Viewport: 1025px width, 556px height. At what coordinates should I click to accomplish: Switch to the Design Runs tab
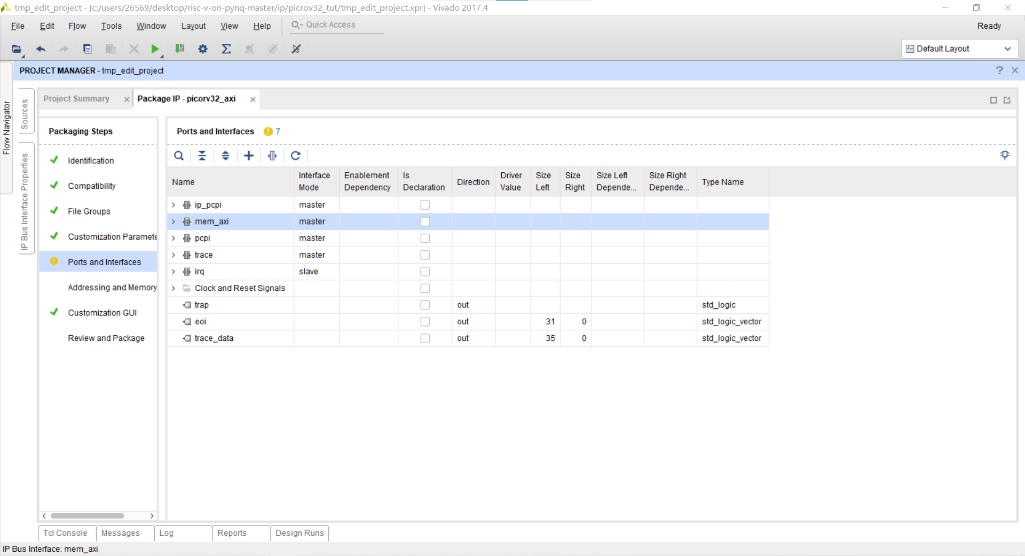pyautogui.click(x=299, y=533)
